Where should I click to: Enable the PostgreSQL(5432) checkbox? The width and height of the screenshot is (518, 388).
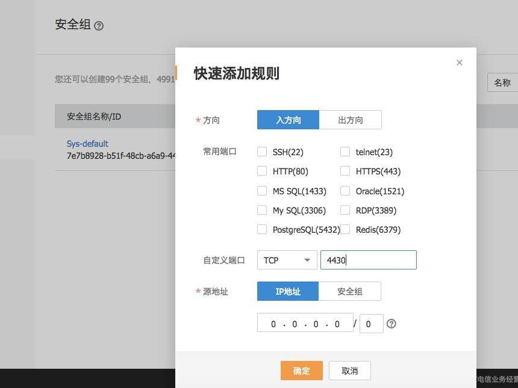pyautogui.click(x=262, y=229)
